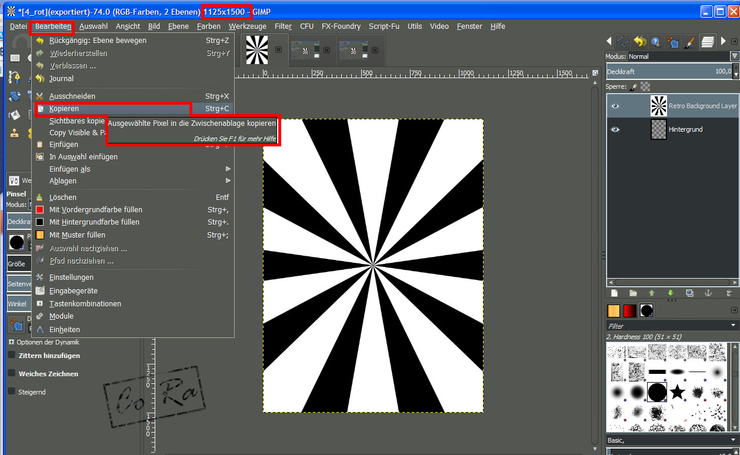The height and width of the screenshot is (455, 740).
Task: Click the delete layer trash icon
Action: [729, 293]
